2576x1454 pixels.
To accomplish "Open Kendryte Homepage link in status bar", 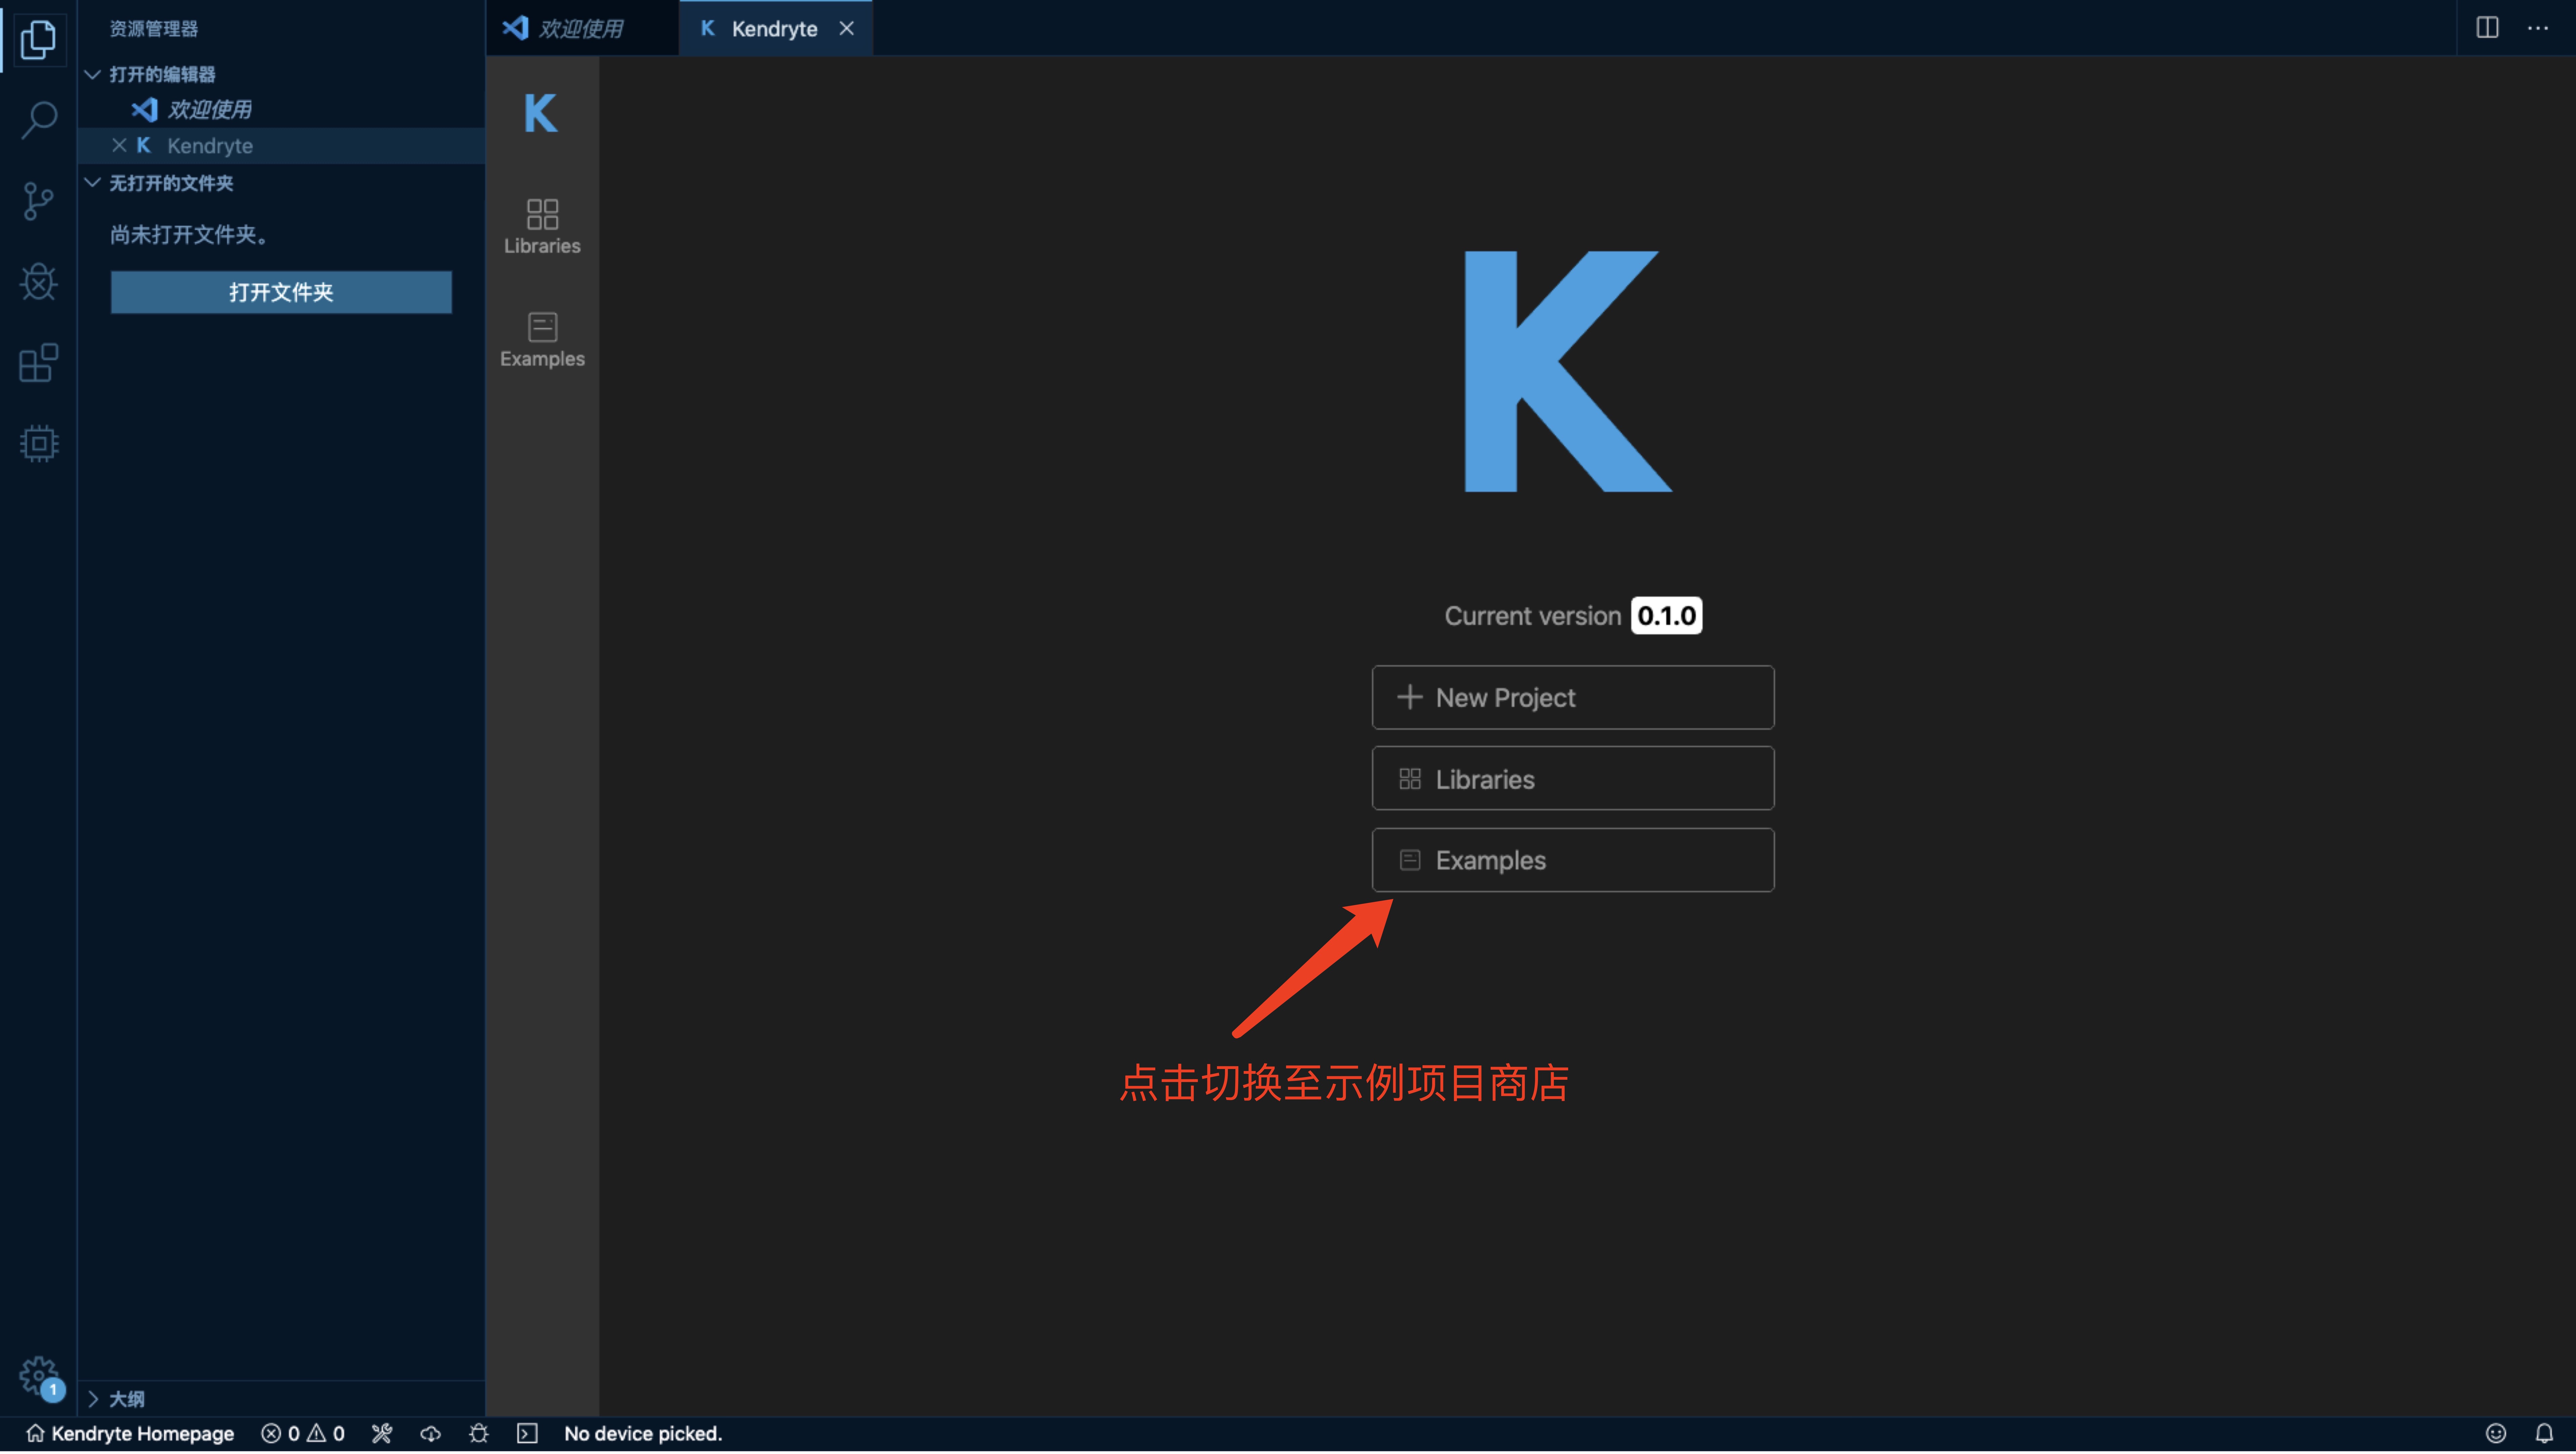I will click(x=130, y=1433).
